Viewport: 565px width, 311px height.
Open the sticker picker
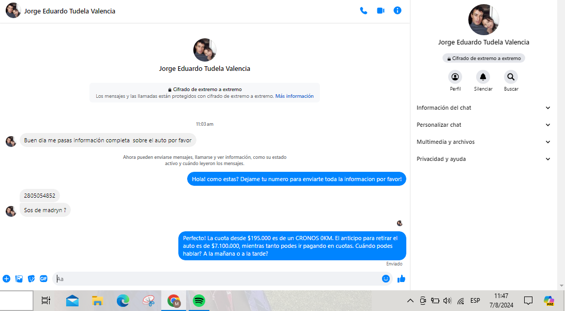click(32, 278)
